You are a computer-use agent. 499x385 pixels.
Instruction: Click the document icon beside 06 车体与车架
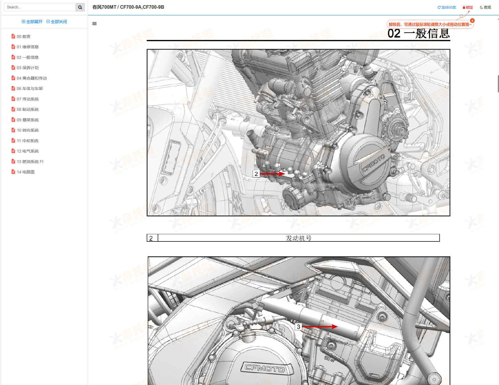click(13, 88)
